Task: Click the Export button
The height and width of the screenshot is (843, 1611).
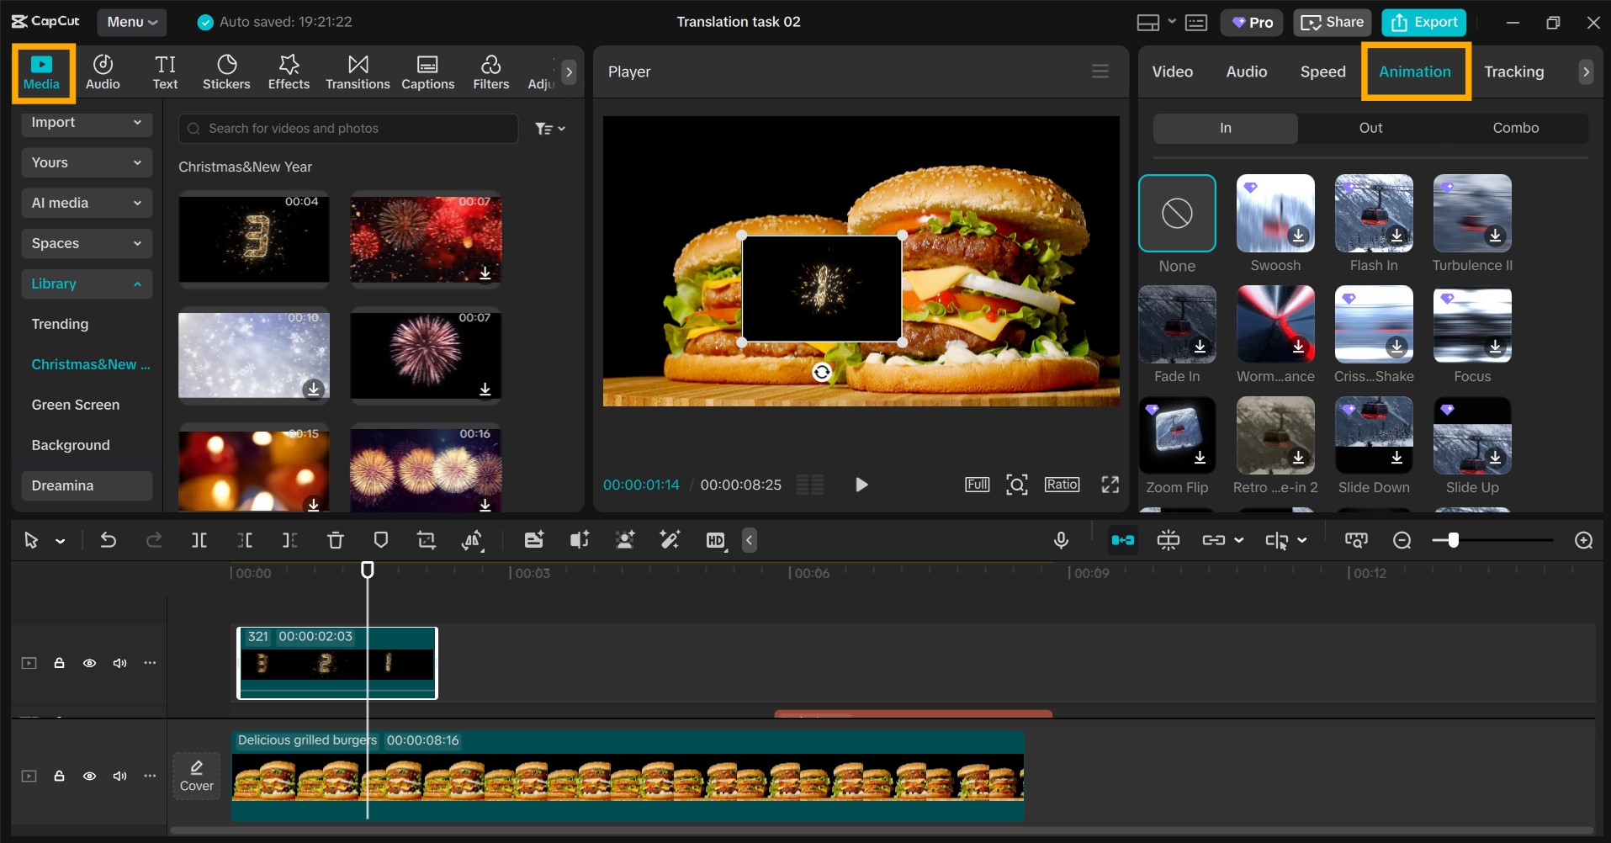Action: 1423,22
